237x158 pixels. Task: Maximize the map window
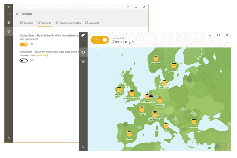(x=218, y=35)
